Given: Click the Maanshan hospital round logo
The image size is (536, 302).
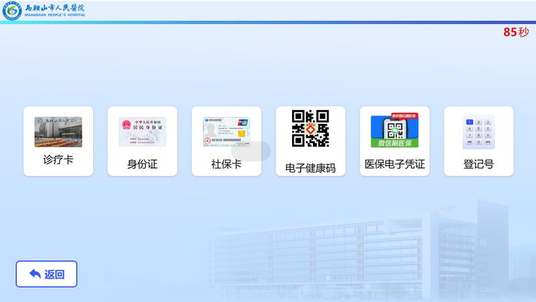Looking at the screenshot, I should click(11, 11).
